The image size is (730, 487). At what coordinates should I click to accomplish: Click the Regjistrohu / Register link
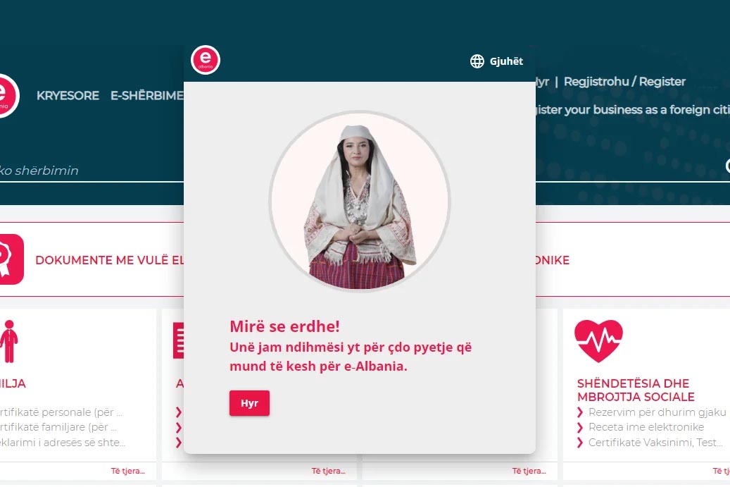[x=625, y=82]
